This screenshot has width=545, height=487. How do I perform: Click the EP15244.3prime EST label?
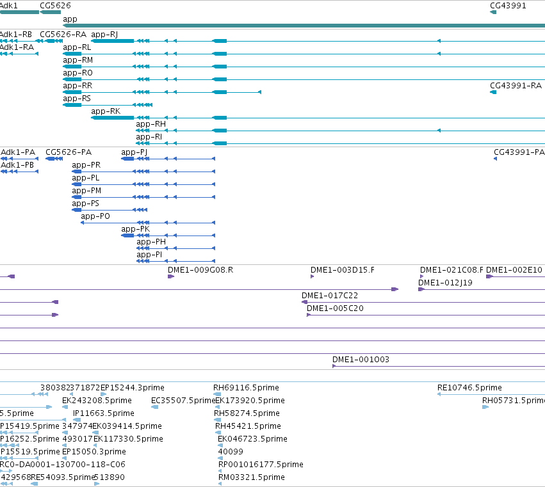(132, 388)
